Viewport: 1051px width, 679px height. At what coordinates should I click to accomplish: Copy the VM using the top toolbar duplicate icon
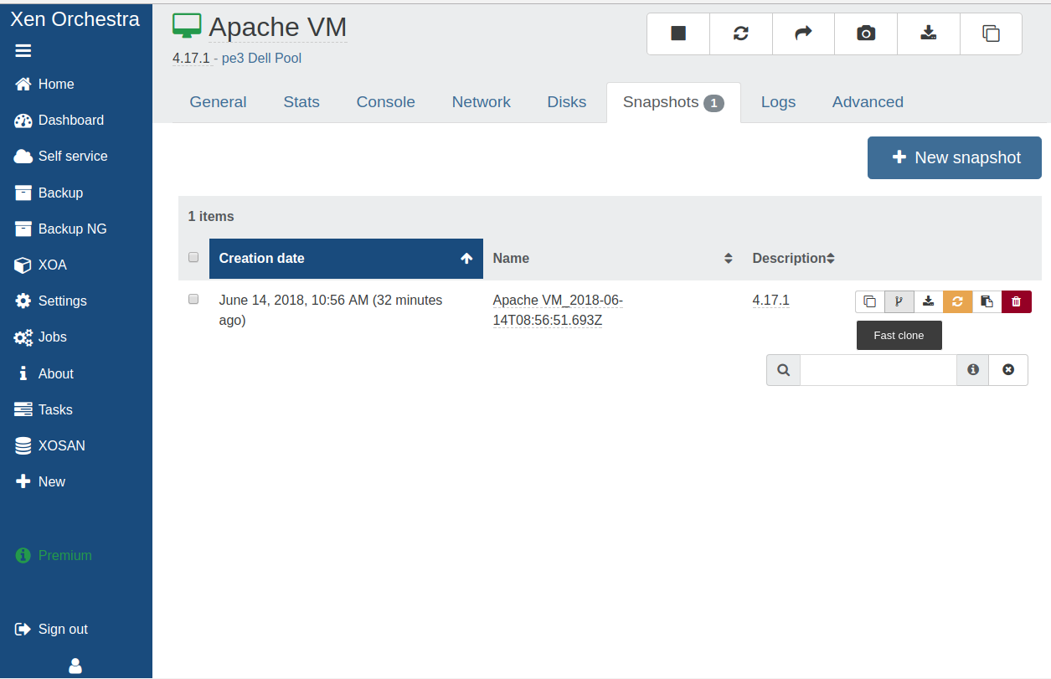[991, 33]
